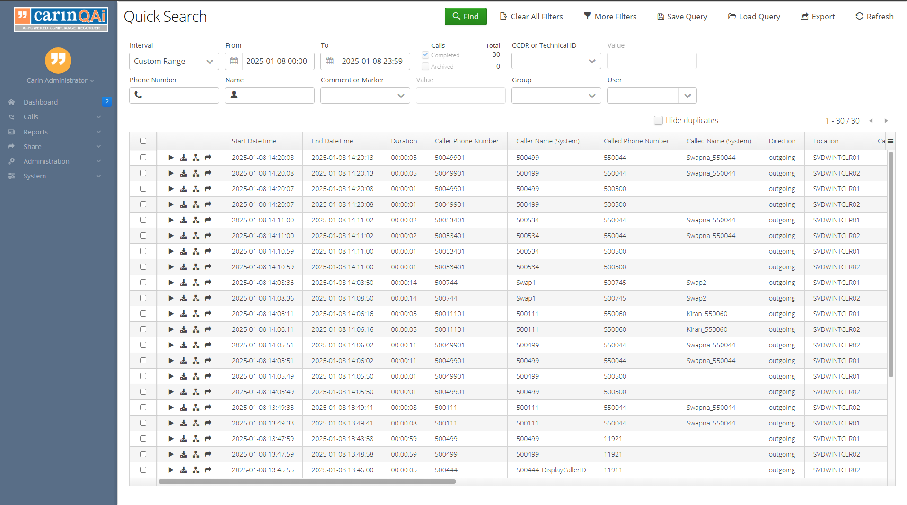Share the 14:06:11 call on SVDWINTCLR01
Viewport: 907px width, 505px height.
[x=208, y=314]
